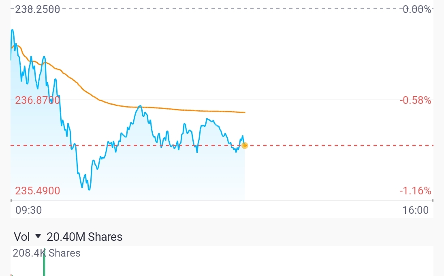The width and height of the screenshot is (444, 276).
Task: Click the highest blue peak near market open
Action: pos(12,30)
